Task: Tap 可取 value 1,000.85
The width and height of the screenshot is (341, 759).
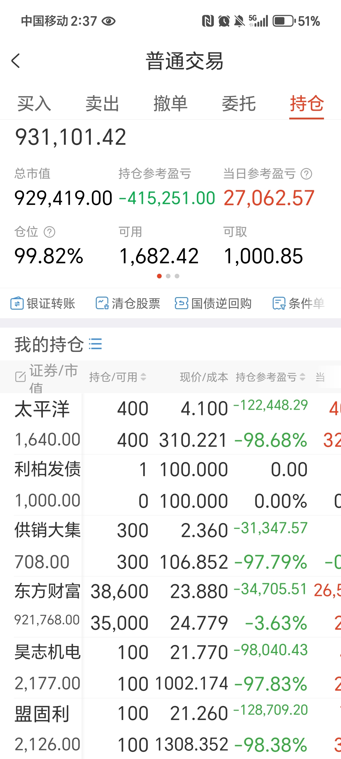Action: 263,256
